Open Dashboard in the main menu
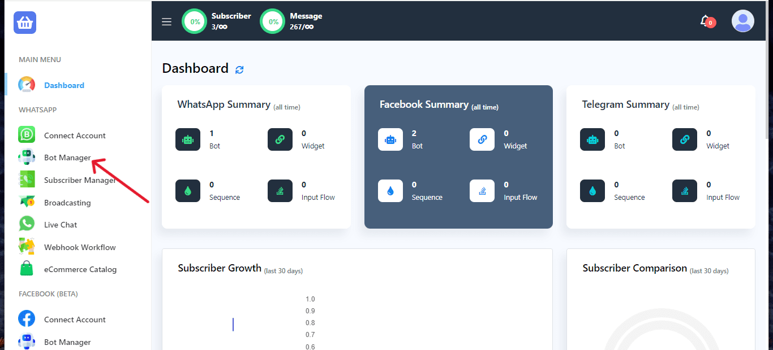Viewport: 773px width, 350px height. 64,85
